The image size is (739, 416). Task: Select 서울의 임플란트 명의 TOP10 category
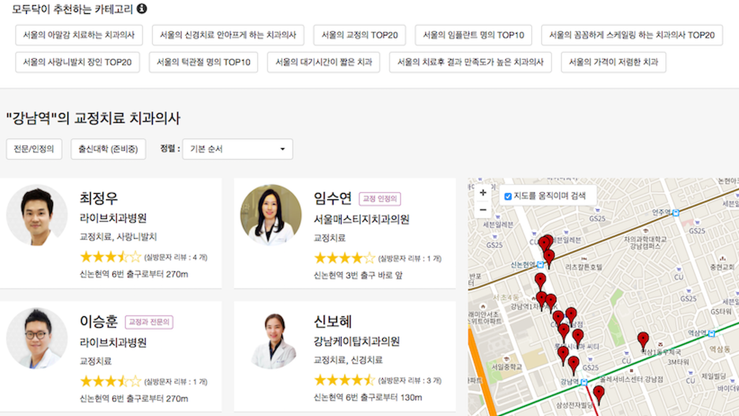click(x=473, y=35)
